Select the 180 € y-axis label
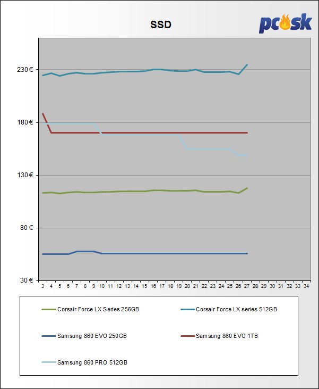The height and width of the screenshot is (389, 319). 26,122
